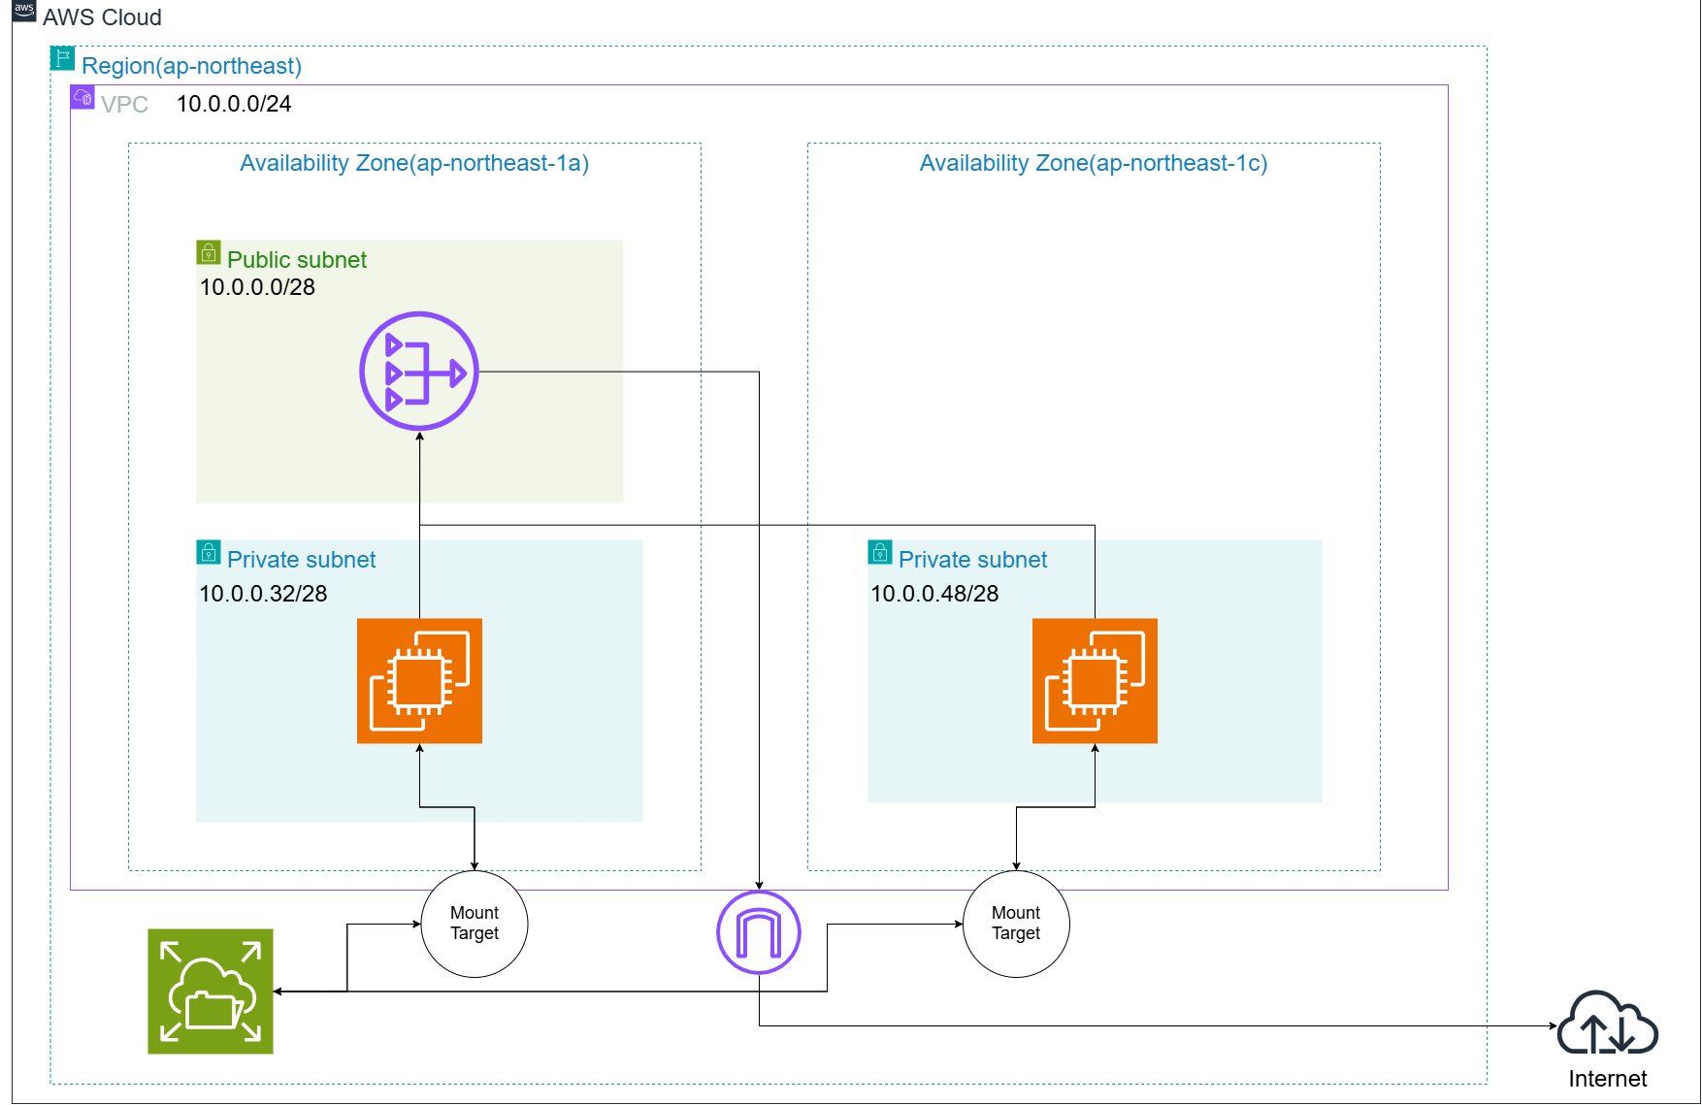Viewport: 1702px width, 1105px height.
Task: Click the VPC label text
Action: point(124,105)
